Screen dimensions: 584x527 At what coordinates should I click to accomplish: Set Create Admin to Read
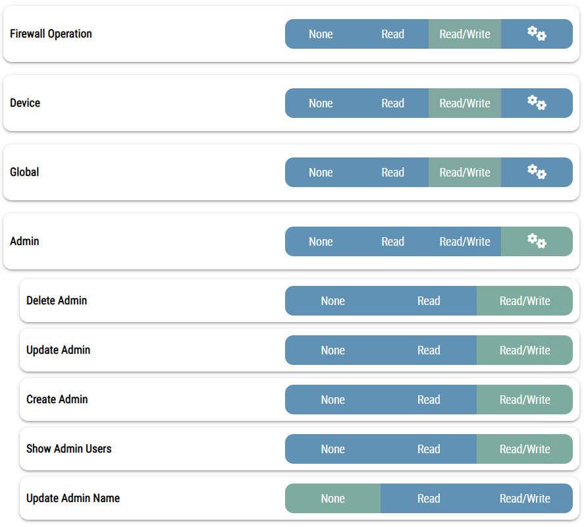(428, 400)
